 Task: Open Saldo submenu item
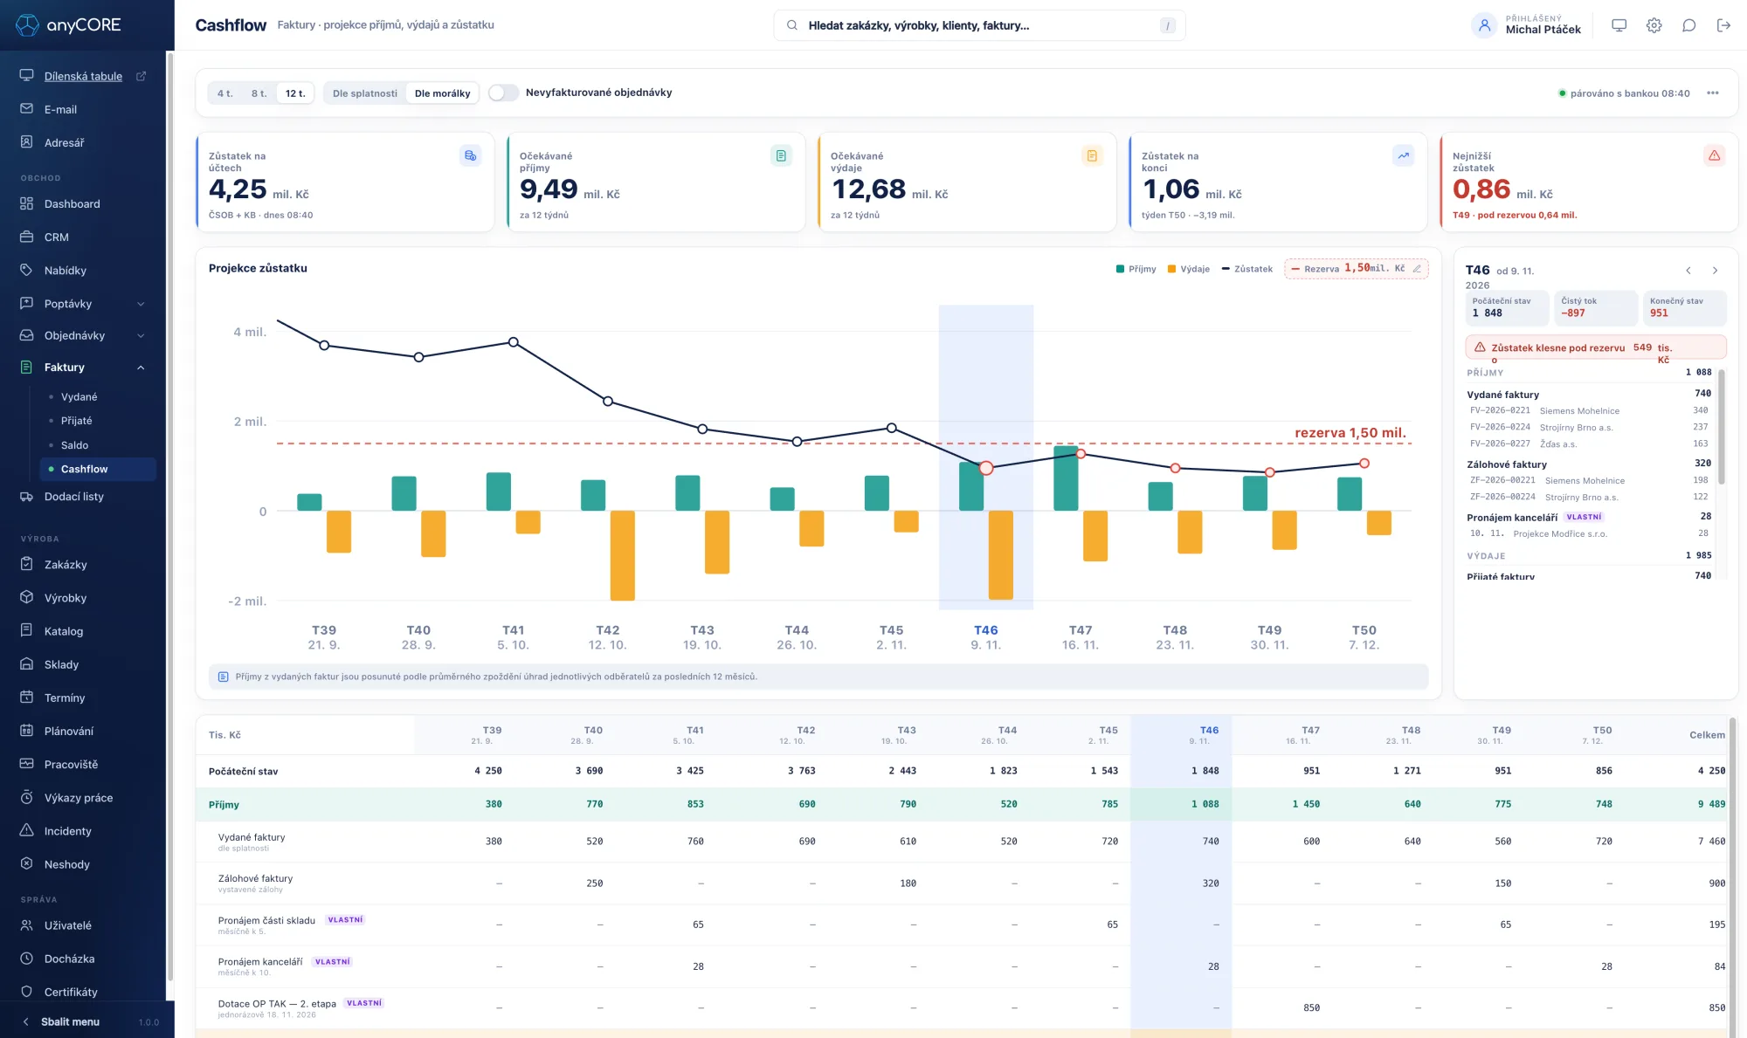coord(74,445)
